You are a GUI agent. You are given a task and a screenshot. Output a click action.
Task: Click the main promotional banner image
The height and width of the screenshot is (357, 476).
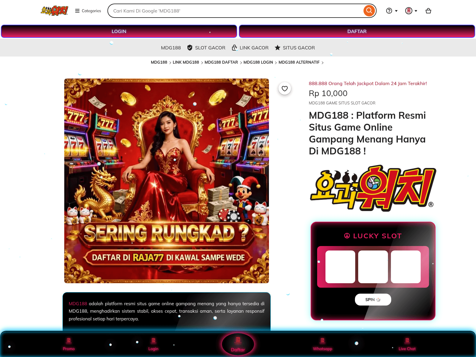tap(167, 181)
